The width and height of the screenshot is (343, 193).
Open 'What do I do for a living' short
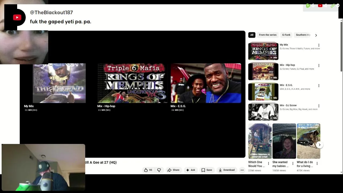coord(308,141)
